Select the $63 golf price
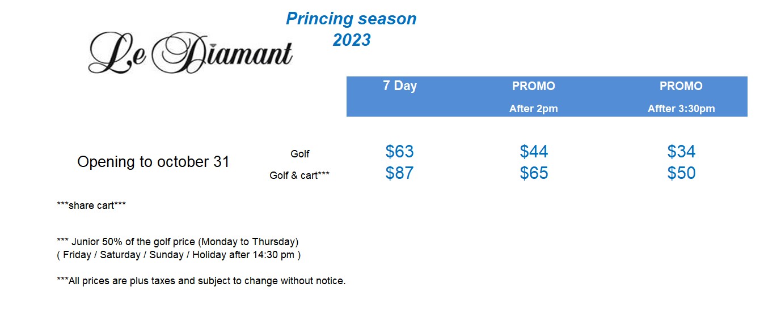This screenshot has height=321, width=764. [x=400, y=152]
